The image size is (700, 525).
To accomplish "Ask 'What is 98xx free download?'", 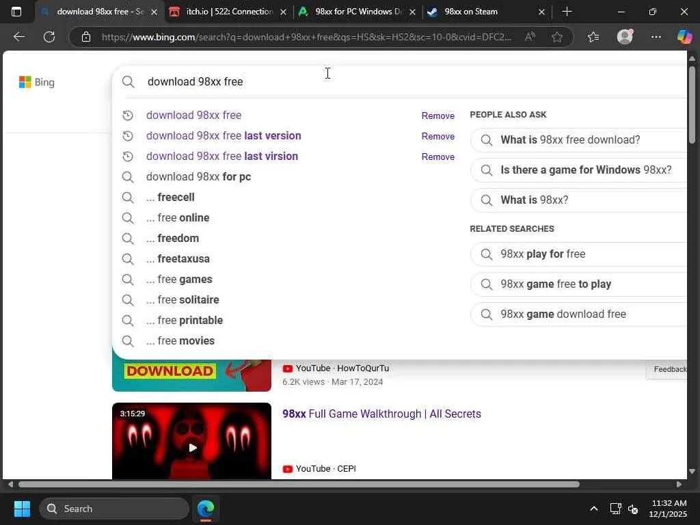I will [578, 139].
